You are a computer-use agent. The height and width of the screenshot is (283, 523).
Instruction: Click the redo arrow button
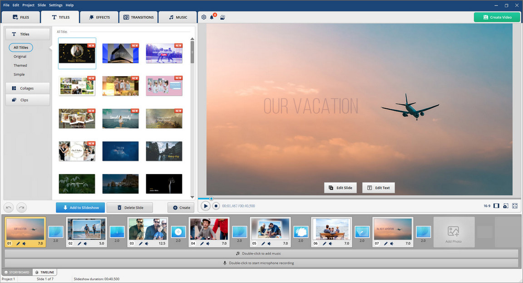21,208
